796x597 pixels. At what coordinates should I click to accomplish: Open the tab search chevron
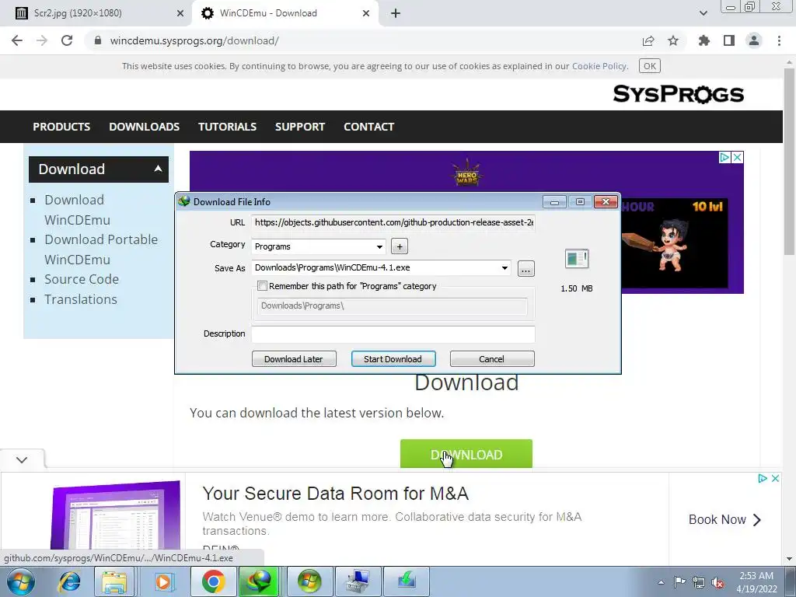point(703,13)
